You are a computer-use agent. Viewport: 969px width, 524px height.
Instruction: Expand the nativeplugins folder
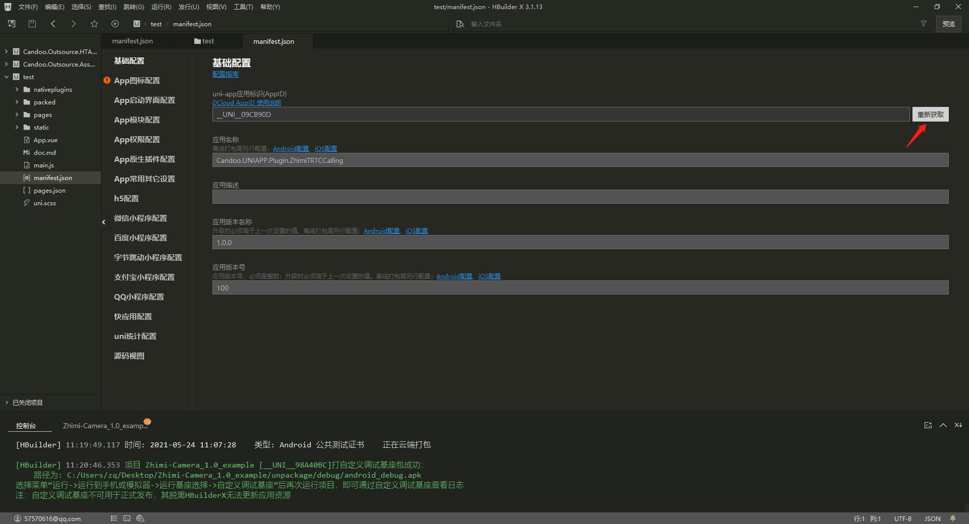click(17, 89)
